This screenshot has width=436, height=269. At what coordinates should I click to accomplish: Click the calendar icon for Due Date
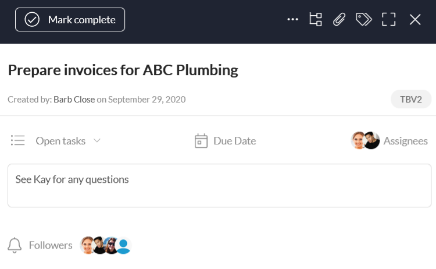pos(201,141)
